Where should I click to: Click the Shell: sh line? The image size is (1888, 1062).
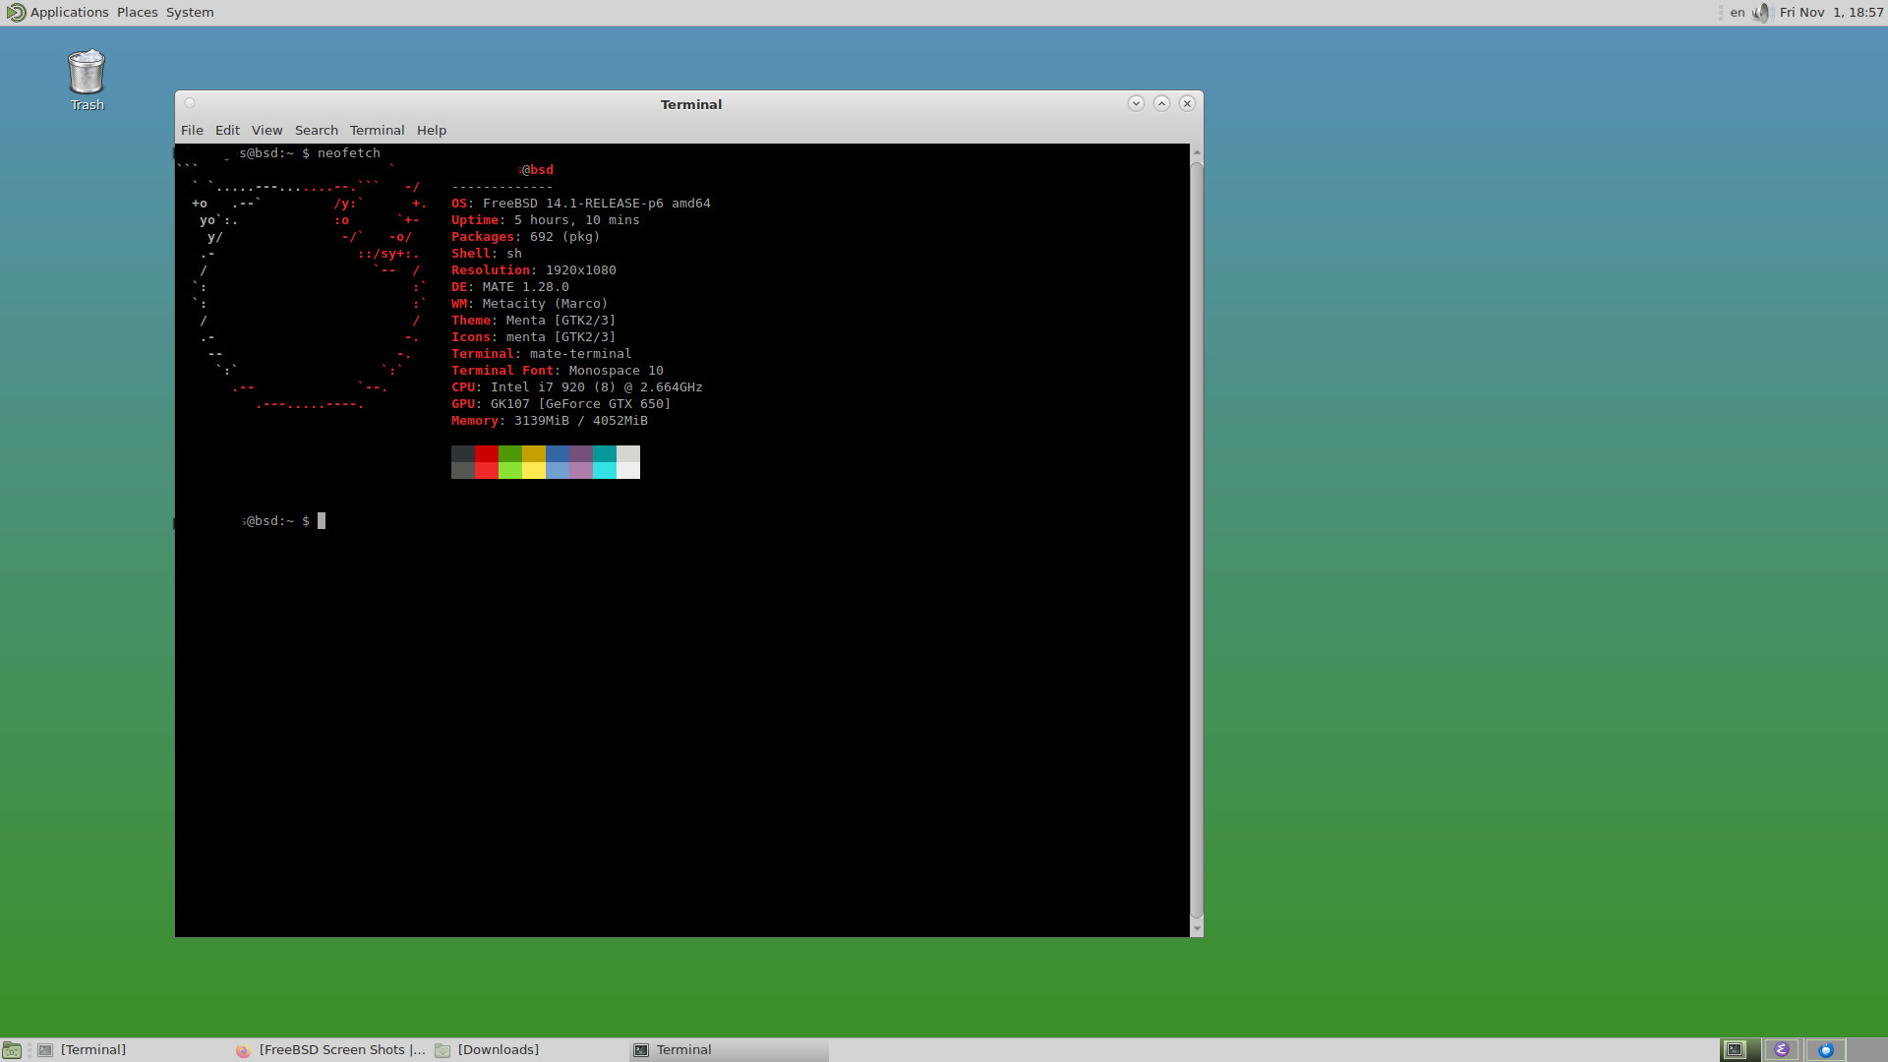click(x=486, y=254)
